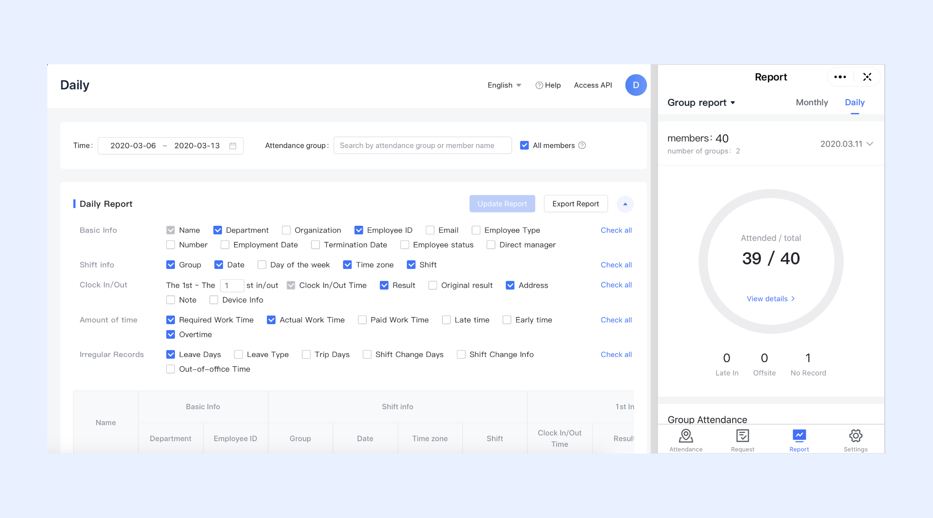Uncheck the Time zone checkbox
Screen dimensions: 933x518
click(x=348, y=265)
